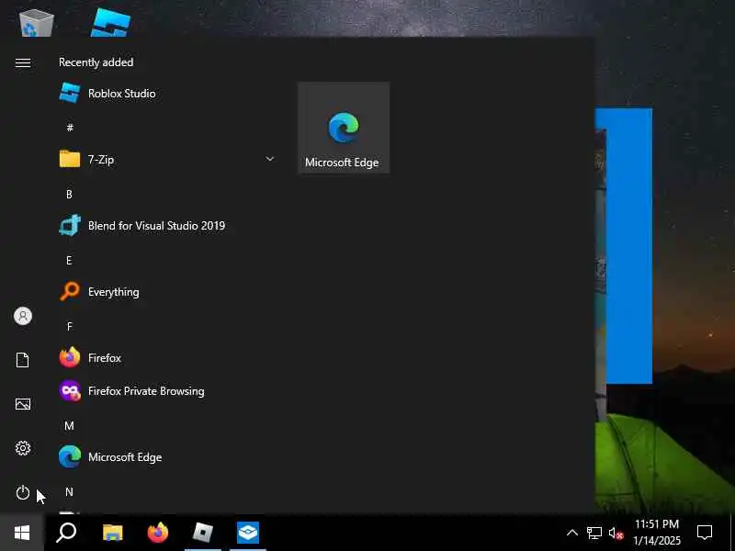This screenshot has height=551, width=735.
Task: Open taskbar Search magnifier
Action: click(66, 533)
